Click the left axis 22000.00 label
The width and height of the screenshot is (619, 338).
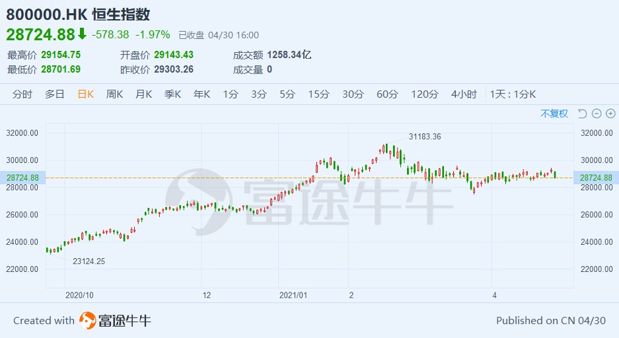point(22,269)
